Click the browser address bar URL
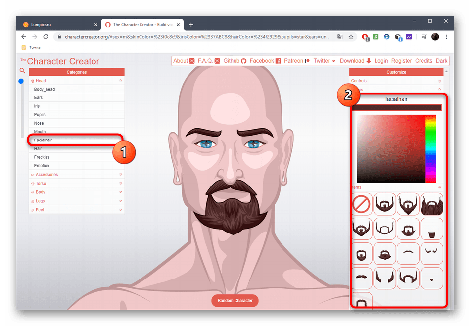 point(198,37)
